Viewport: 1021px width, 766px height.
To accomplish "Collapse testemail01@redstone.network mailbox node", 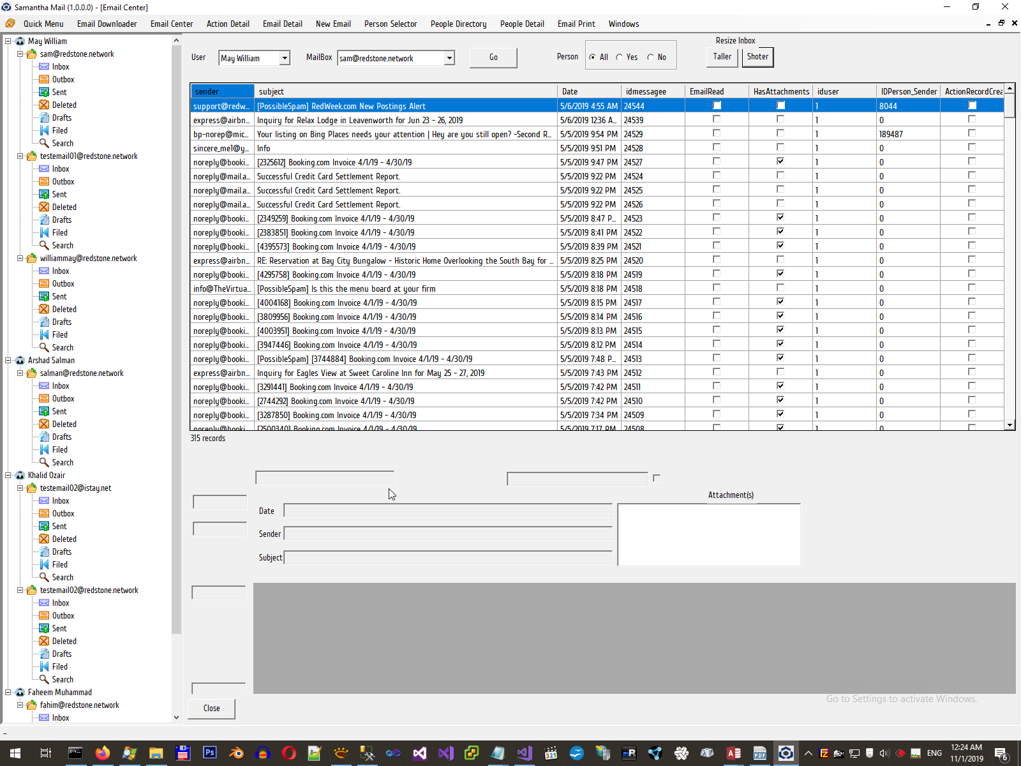I will (20, 156).
